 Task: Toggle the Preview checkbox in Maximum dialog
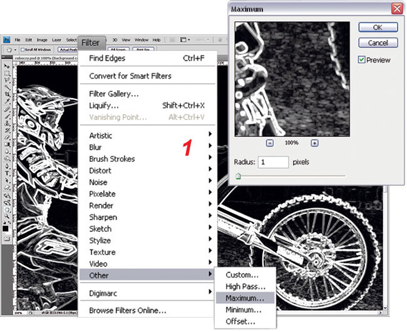pos(363,60)
